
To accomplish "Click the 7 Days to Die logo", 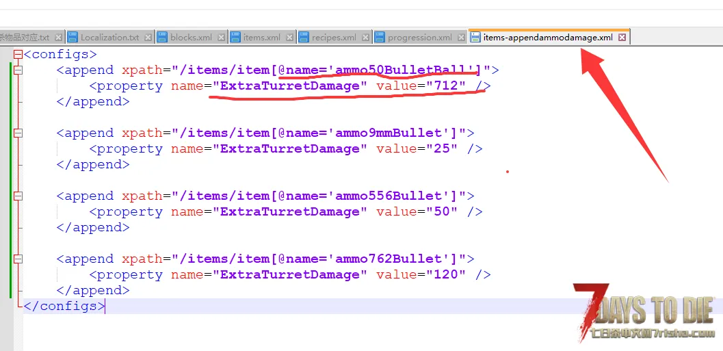I will click(x=644, y=312).
